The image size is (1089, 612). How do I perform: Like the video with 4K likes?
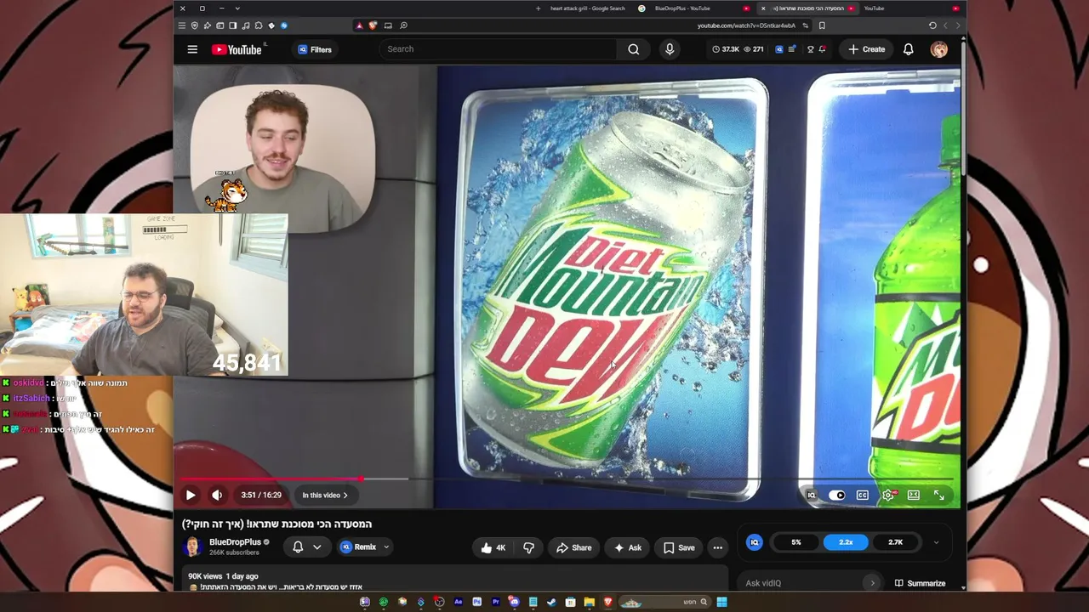click(x=493, y=547)
